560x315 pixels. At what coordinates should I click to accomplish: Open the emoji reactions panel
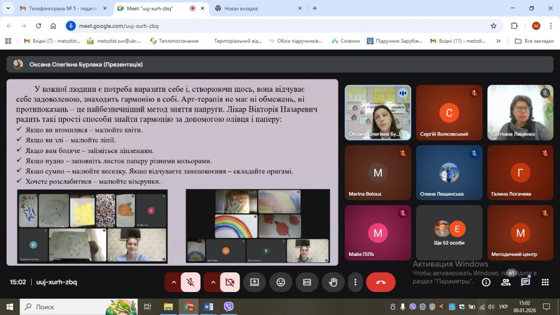click(281, 282)
